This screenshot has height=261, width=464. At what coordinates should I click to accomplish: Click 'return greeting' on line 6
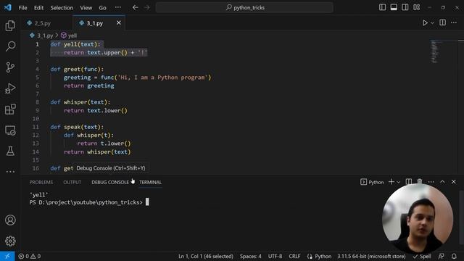click(88, 86)
